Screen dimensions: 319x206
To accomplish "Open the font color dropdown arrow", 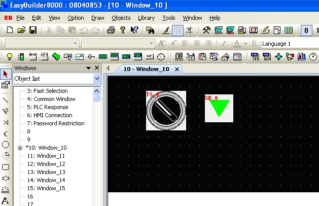I will click(245, 44).
